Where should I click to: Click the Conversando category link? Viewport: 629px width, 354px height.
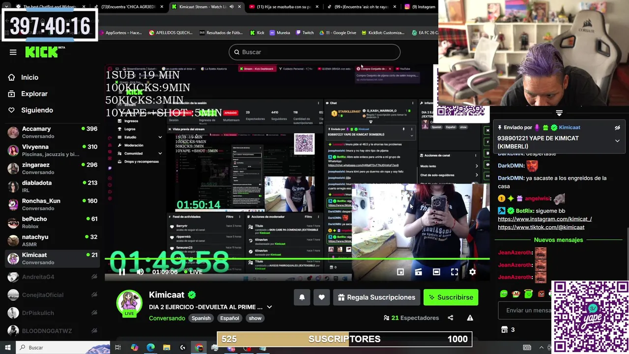[x=167, y=318]
